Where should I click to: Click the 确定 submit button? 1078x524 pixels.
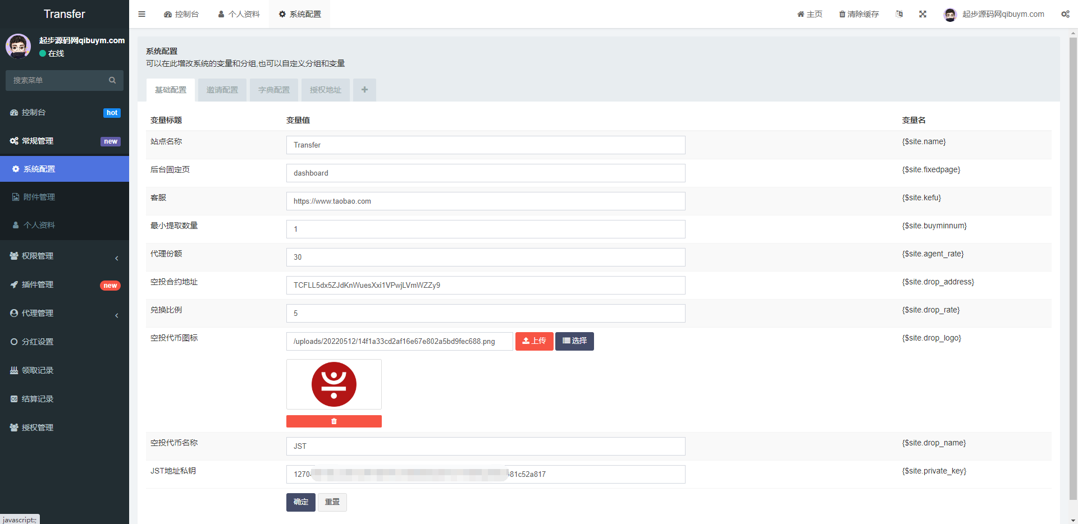pyautogui.click(x=300, y=502)
